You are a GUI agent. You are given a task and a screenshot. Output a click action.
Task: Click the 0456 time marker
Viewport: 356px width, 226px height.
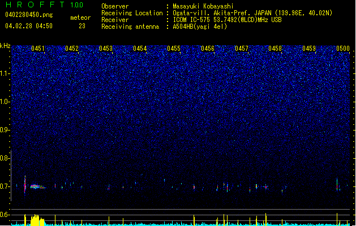pyautogui.click(x=208, y=49)
